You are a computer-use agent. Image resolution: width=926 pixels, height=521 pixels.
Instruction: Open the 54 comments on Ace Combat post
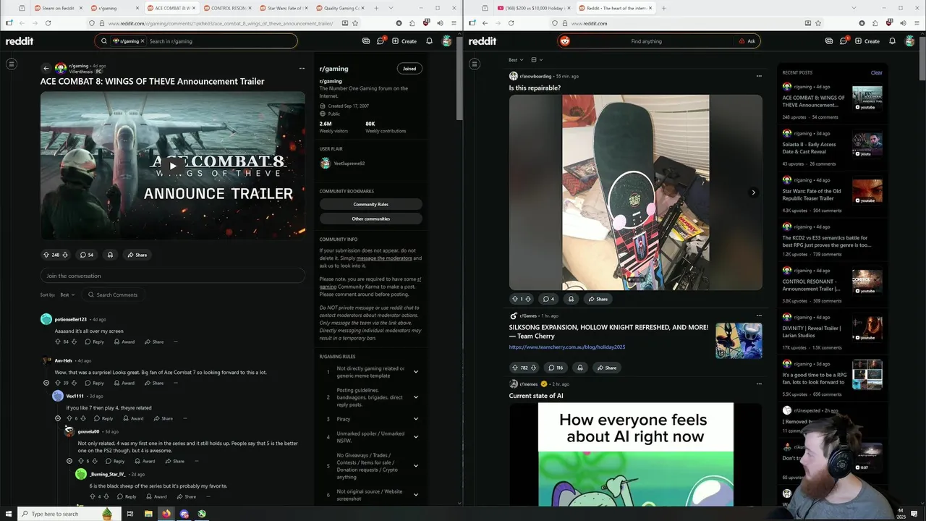click(x=86, y=255)
